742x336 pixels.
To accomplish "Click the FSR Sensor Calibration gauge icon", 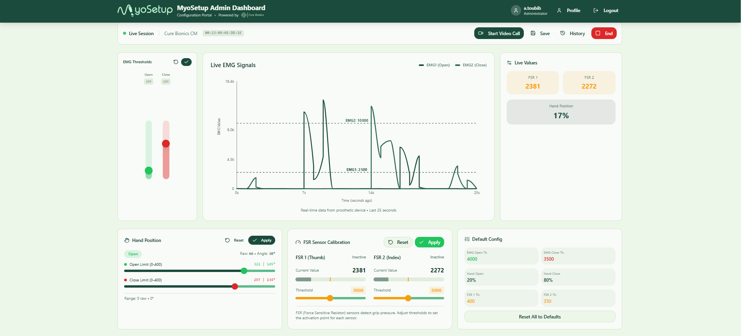I will [298, 242].
